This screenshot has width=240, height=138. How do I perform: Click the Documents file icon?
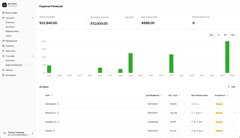3,75
